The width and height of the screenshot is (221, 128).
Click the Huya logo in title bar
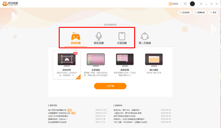(x=10, y=4)
